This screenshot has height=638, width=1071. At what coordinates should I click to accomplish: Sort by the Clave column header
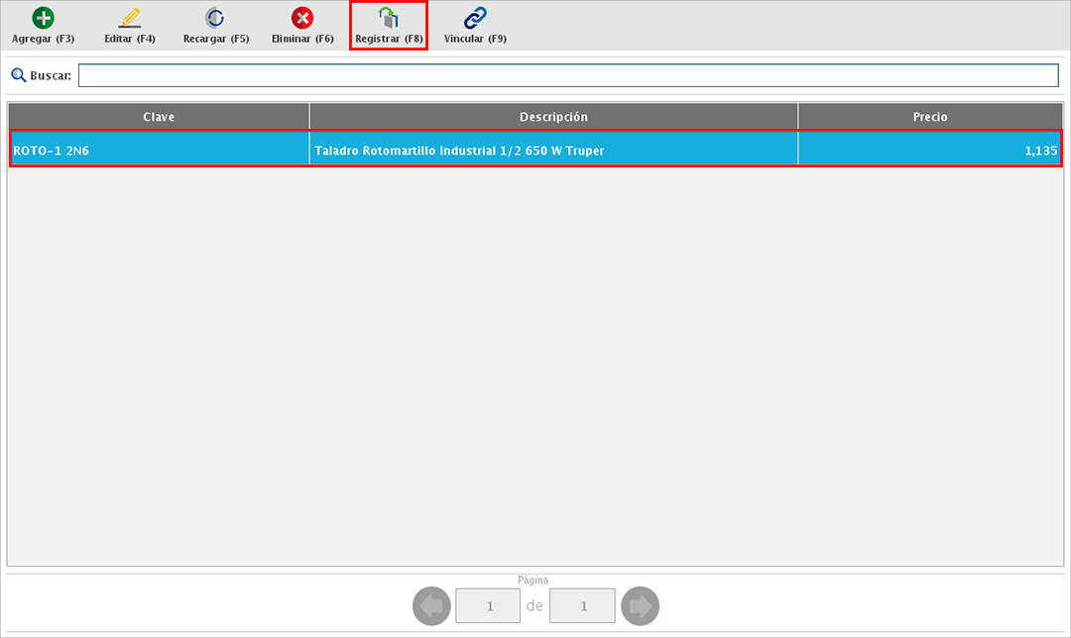[x=159, y=117]
